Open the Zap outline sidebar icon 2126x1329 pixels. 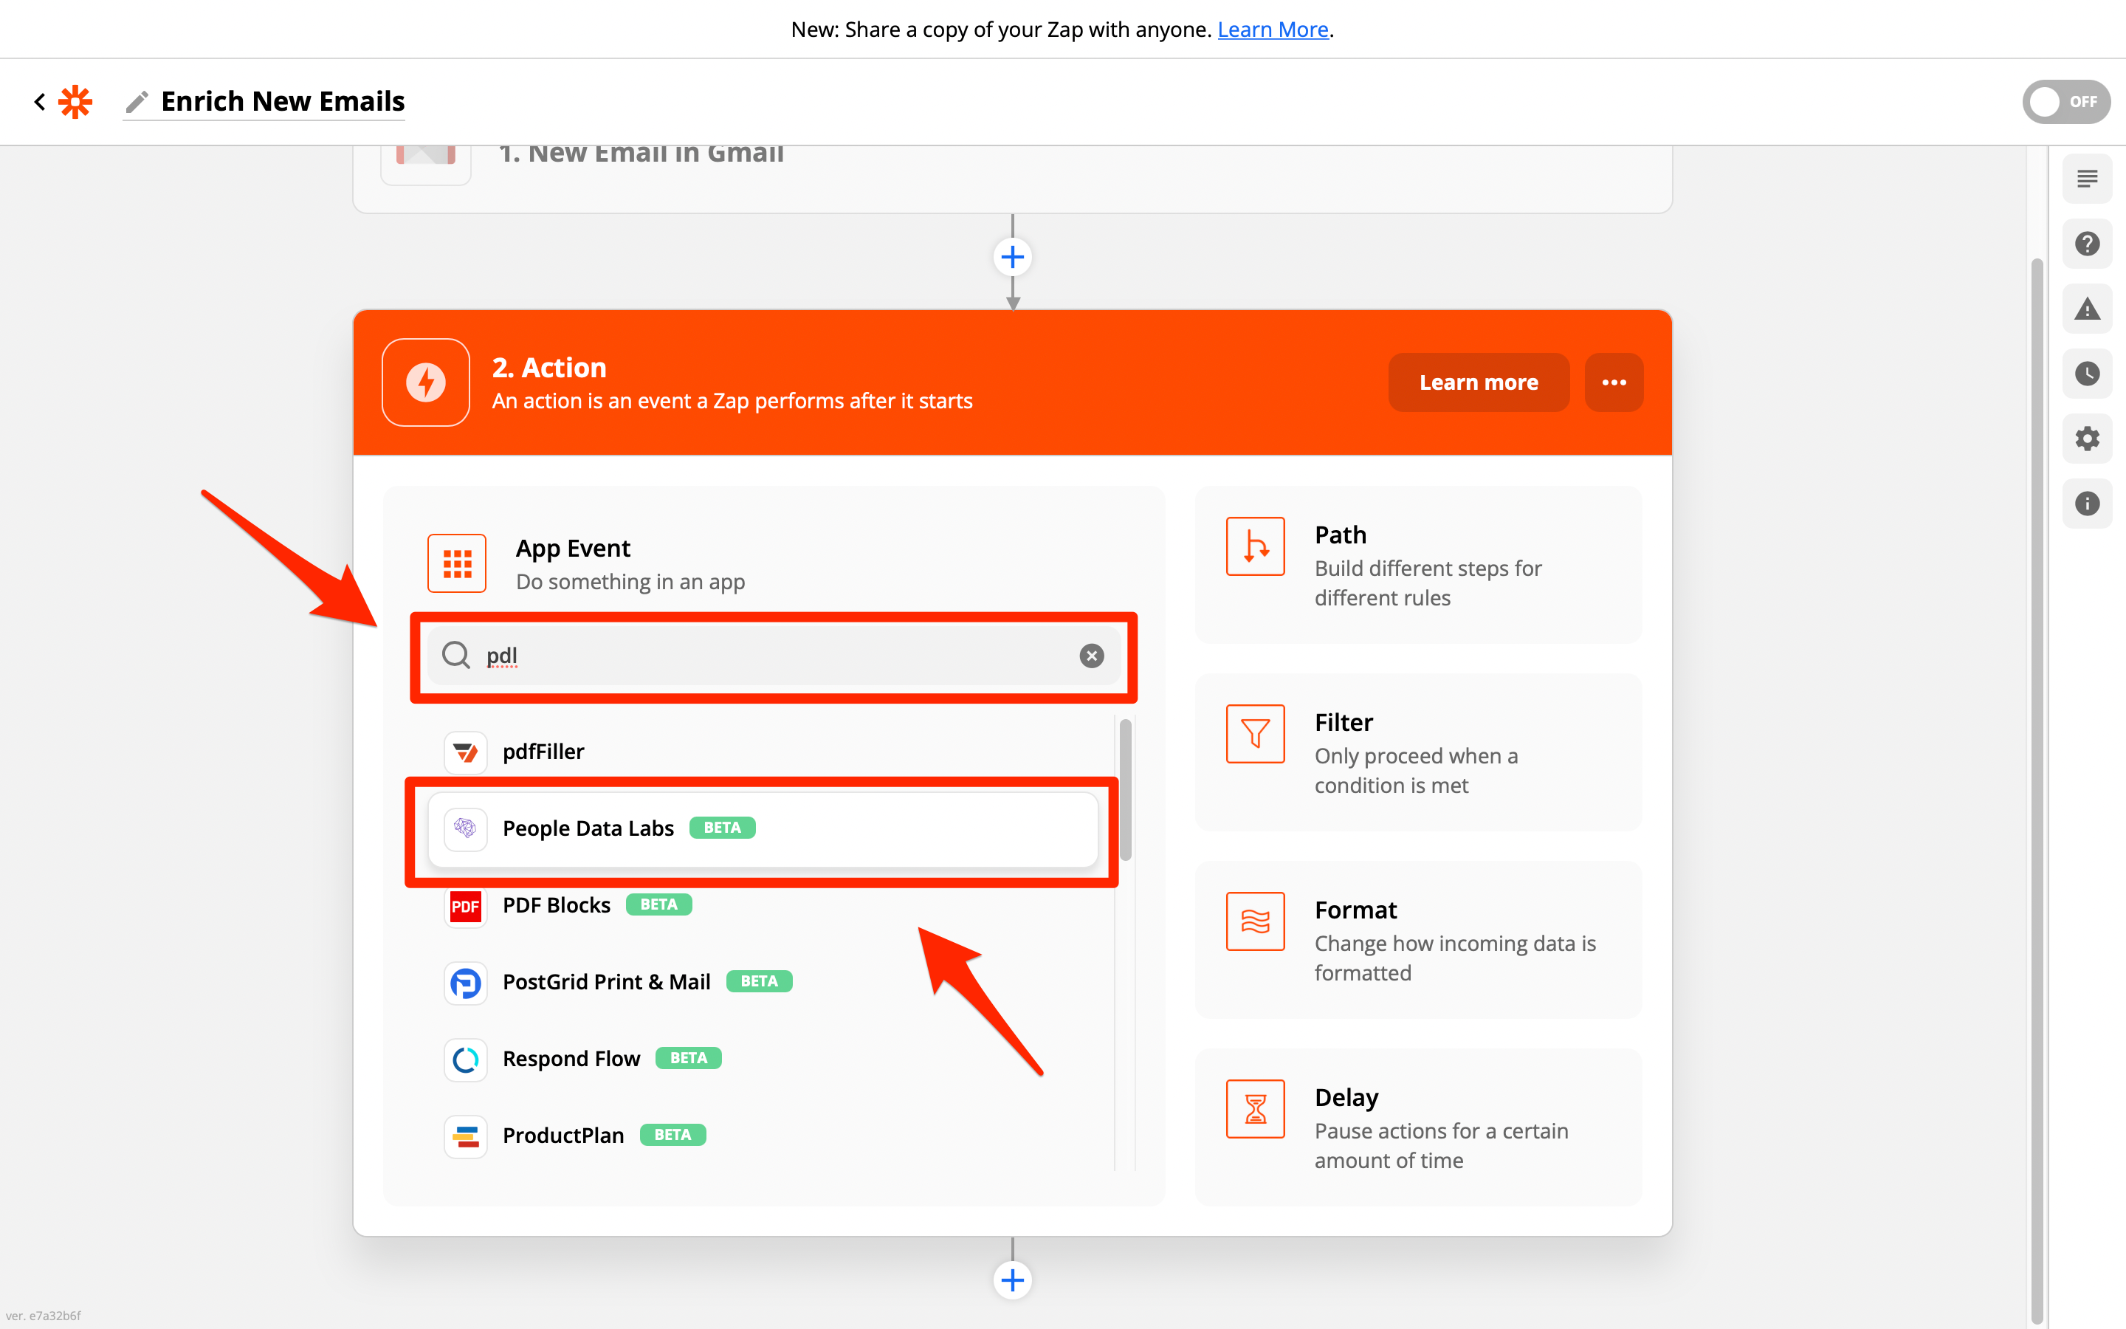2086,179
